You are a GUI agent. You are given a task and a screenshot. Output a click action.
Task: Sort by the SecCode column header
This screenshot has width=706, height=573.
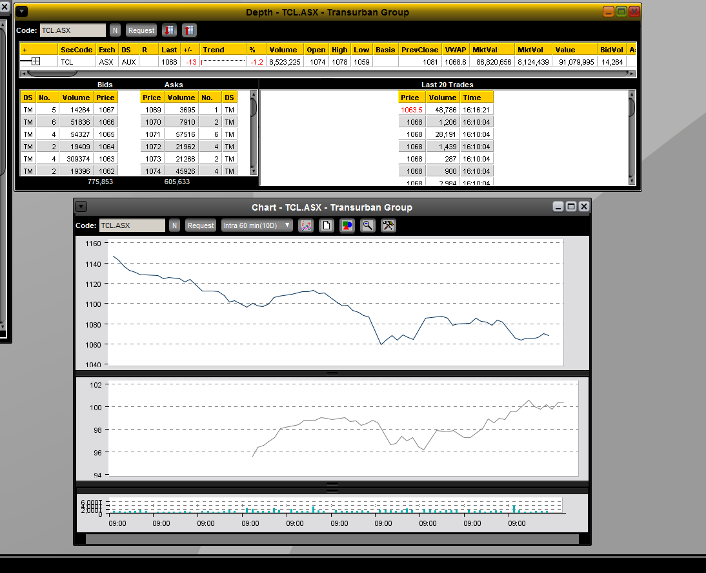coord(77,50)
